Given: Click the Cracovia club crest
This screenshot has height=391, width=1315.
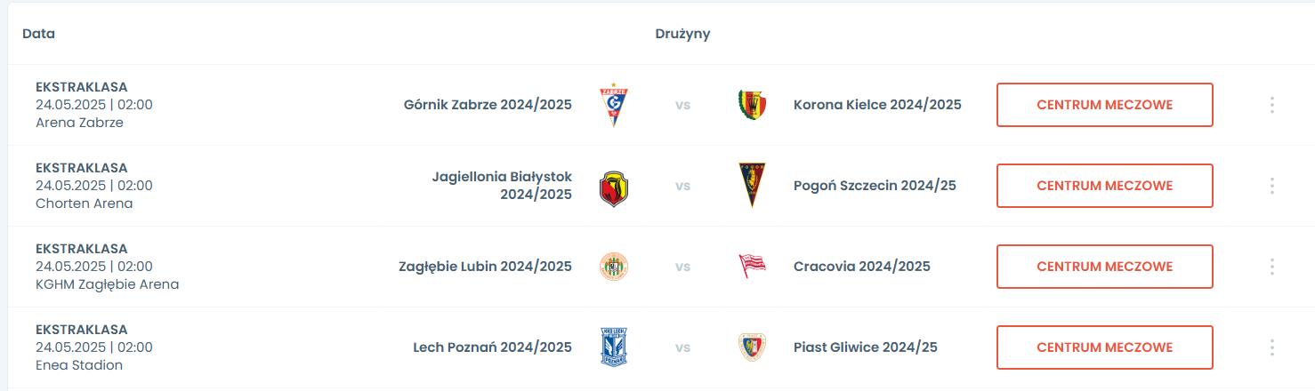Looking at the screenshot, I should pyautogui.click(x=752, y=267).
